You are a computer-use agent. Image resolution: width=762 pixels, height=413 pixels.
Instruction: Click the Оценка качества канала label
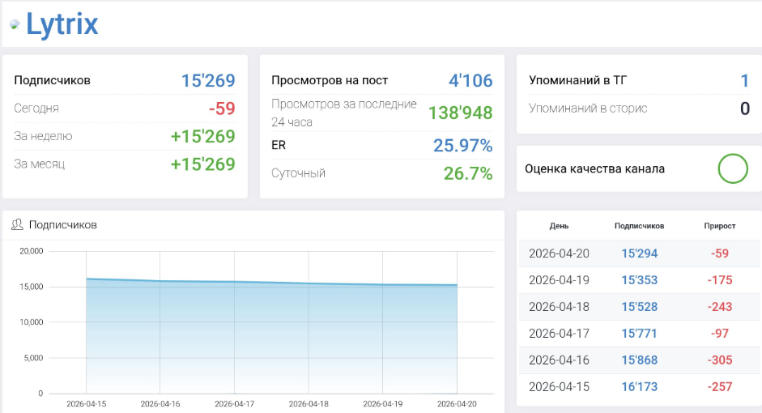[x=595, y=169]
